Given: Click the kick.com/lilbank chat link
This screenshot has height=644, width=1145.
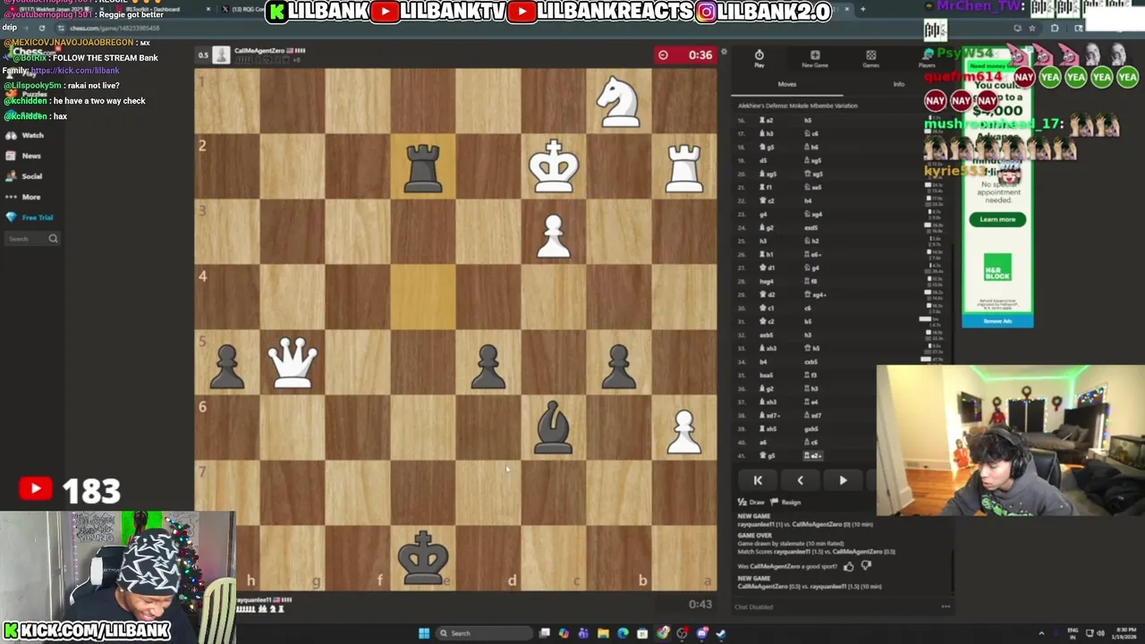Looking at the screenshot, I should tap(74, 71).
